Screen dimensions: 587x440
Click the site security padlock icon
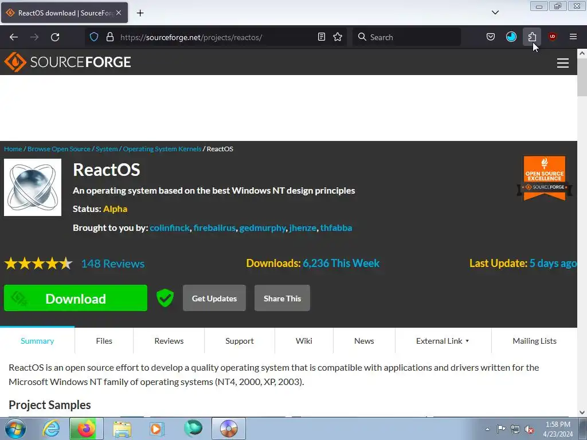tap(109, 37)
